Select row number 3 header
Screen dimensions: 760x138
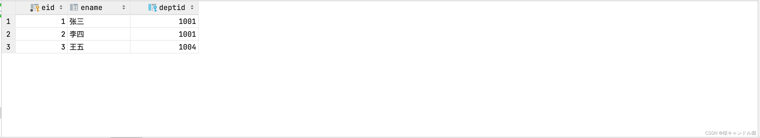pos(8,47)
